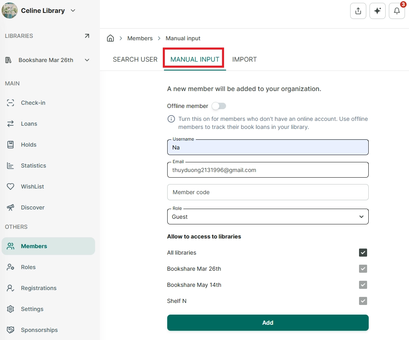The height and width of the screenshot is (340, 409).
Task: Uncheck the All libraries checkbox
Action: coord(363,253)
